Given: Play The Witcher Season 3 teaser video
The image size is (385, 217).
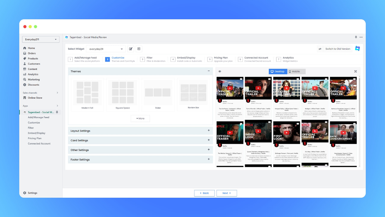Looking at the screenshot, I should tap(230, 133).
